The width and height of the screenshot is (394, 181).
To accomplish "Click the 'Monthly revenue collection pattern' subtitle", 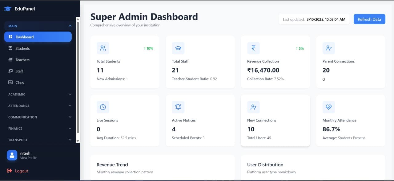I will point(125,172).
